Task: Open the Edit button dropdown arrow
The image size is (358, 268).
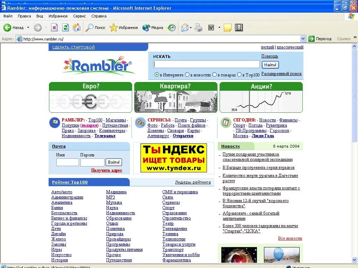Action: (x=219, y=28)
